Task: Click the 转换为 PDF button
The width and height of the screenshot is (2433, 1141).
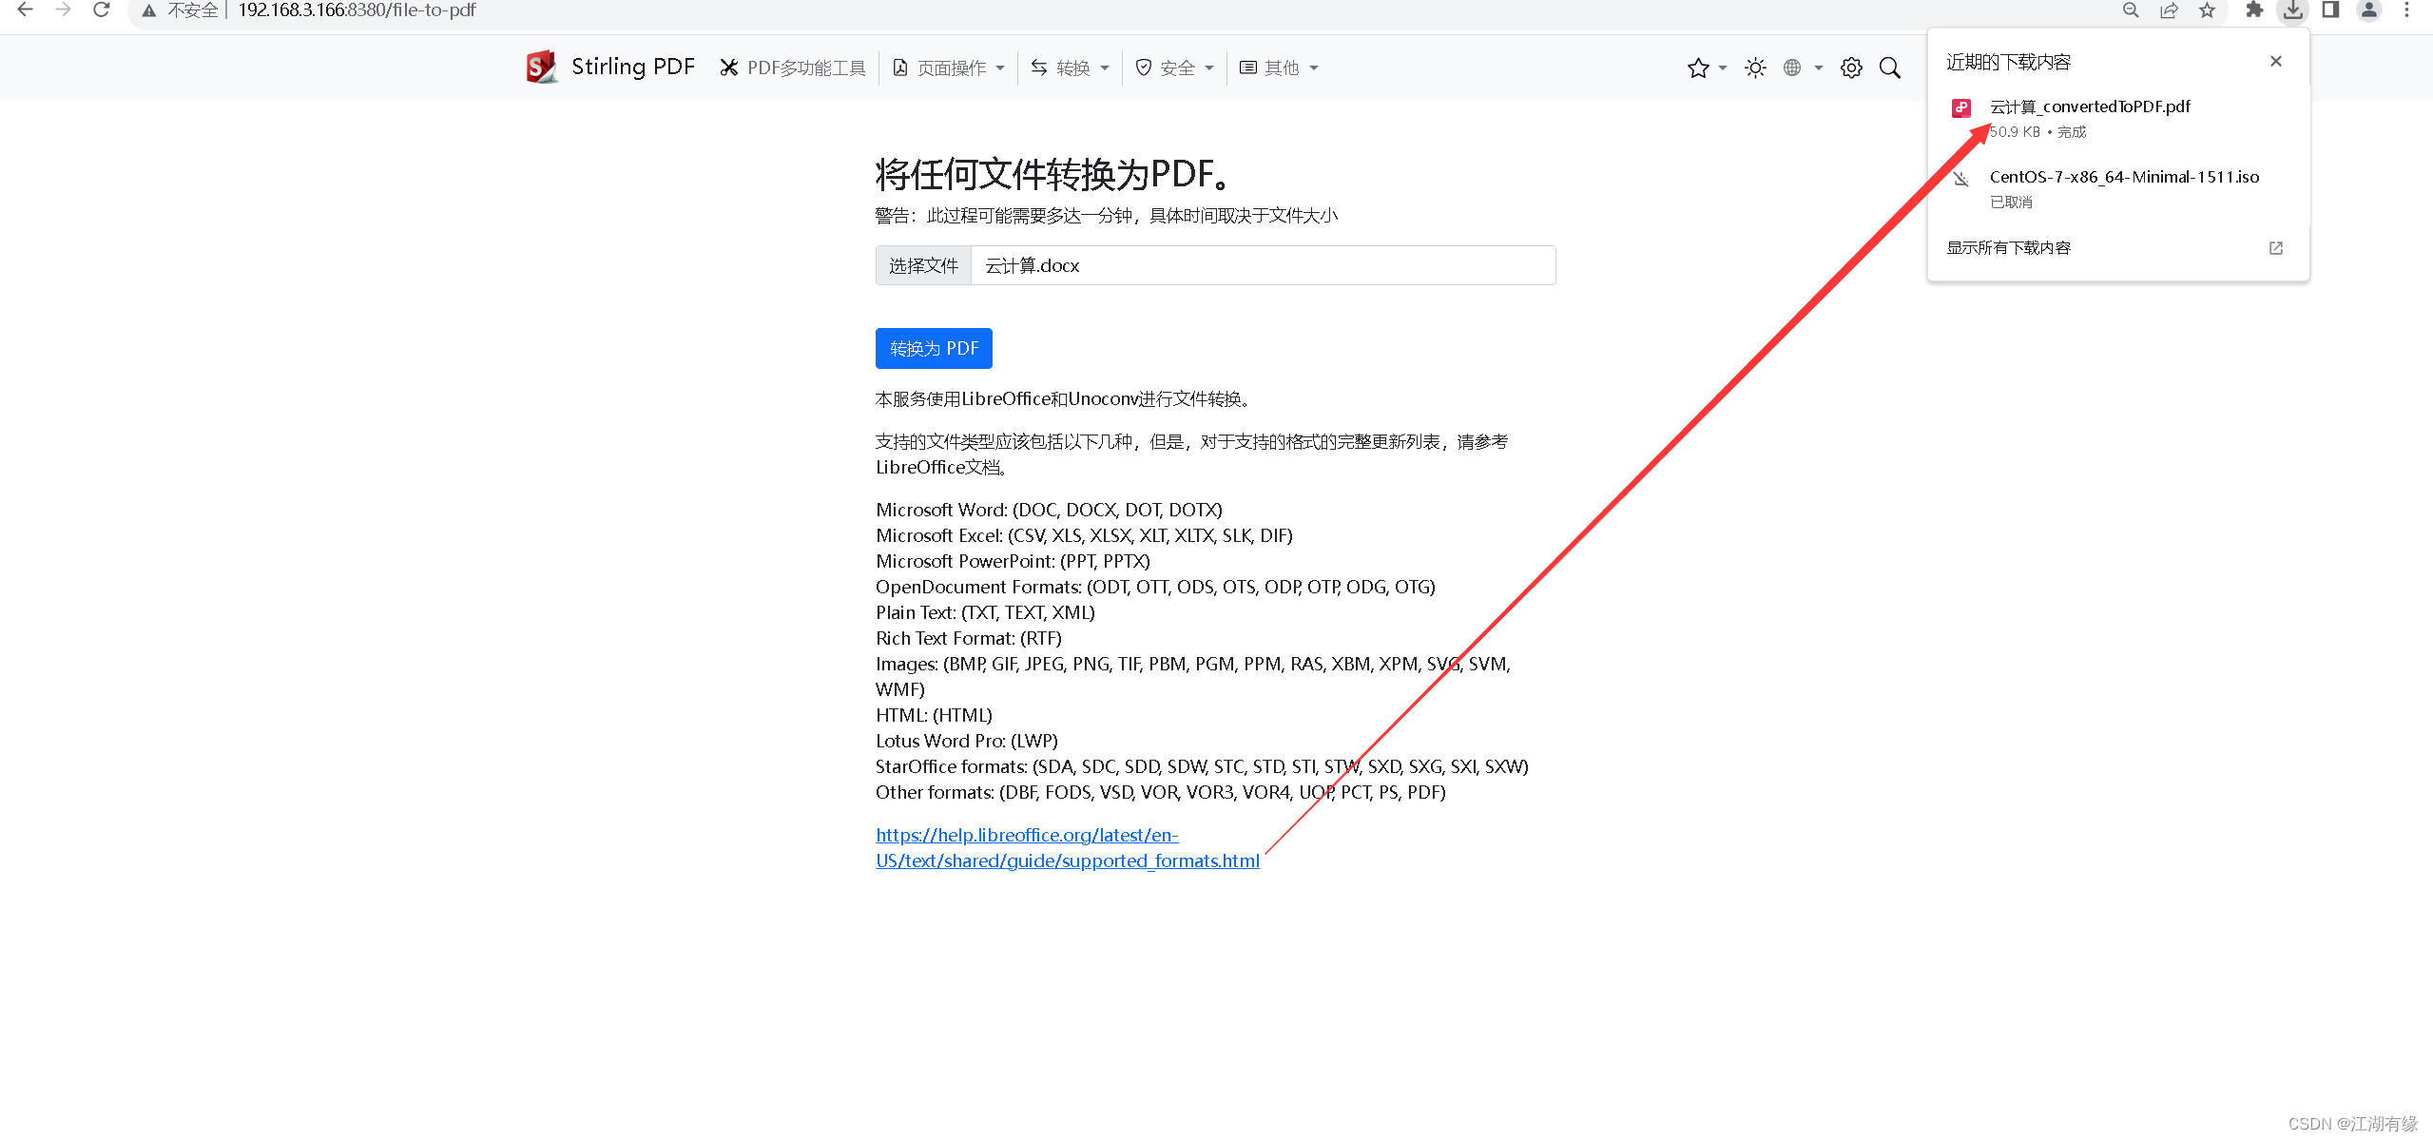Action: pyautogui.click(x=934, y=348)
